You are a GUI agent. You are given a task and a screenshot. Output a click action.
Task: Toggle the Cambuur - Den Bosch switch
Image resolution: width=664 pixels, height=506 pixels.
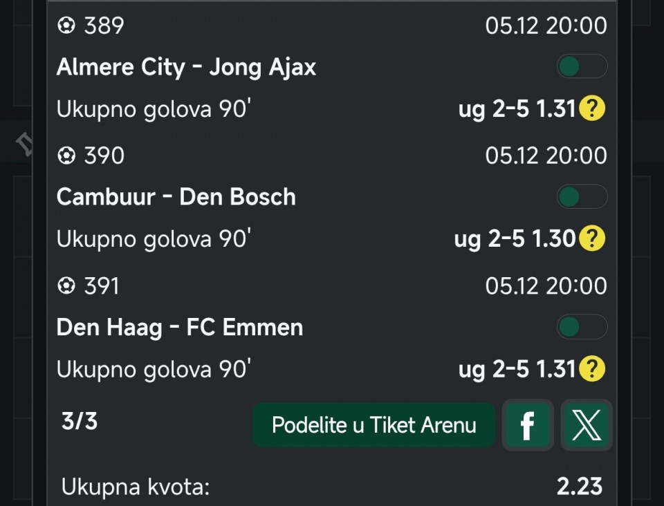581,197
